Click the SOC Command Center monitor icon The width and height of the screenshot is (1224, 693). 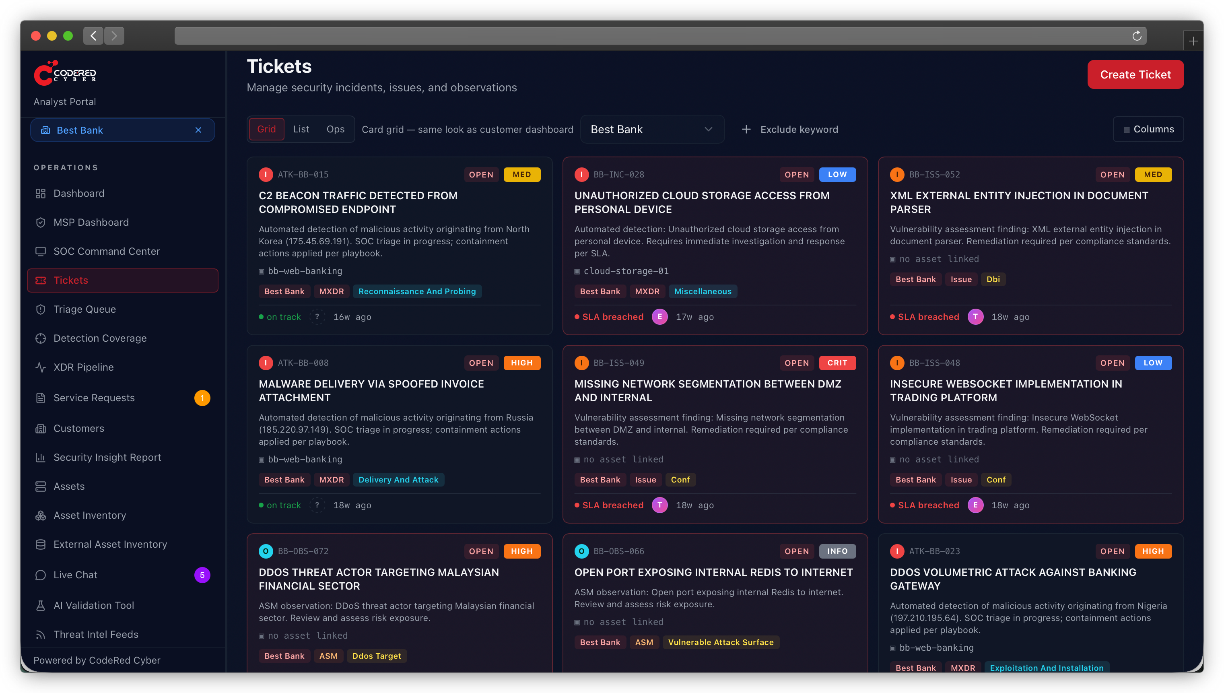[41, 251]
